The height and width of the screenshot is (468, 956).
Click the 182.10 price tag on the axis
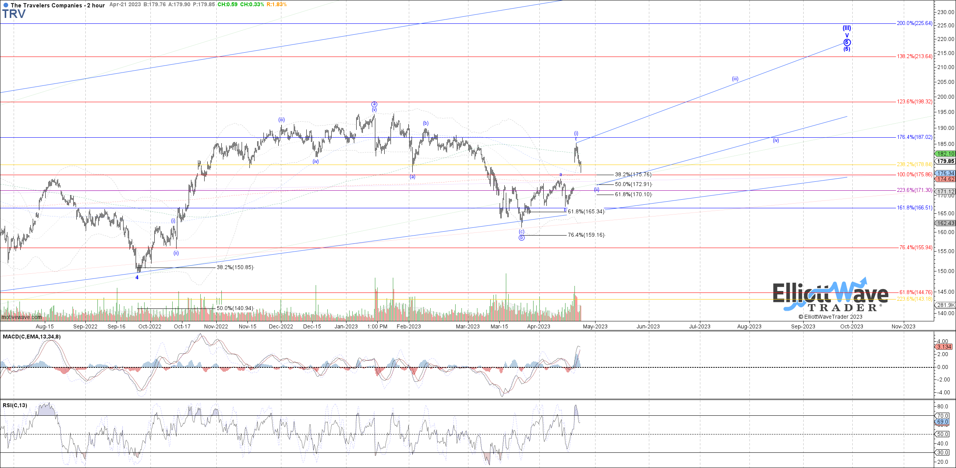click(x=945, y=154)
